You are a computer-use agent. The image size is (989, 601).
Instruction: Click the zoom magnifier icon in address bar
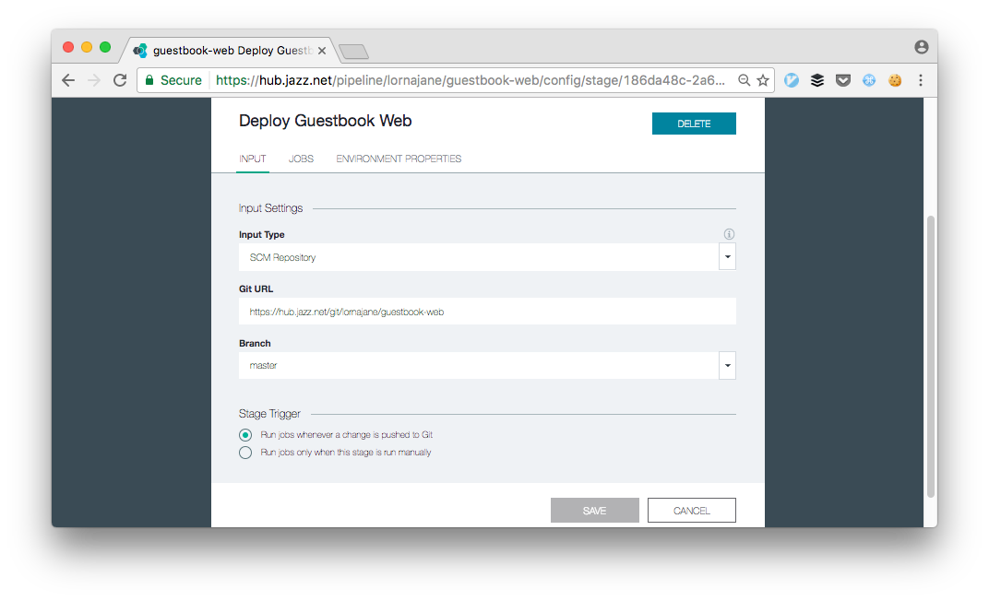click(745, 80)
